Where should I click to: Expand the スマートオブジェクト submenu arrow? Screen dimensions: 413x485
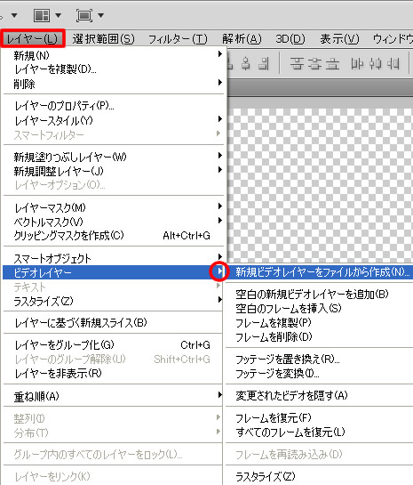click(x=219, y=256)
